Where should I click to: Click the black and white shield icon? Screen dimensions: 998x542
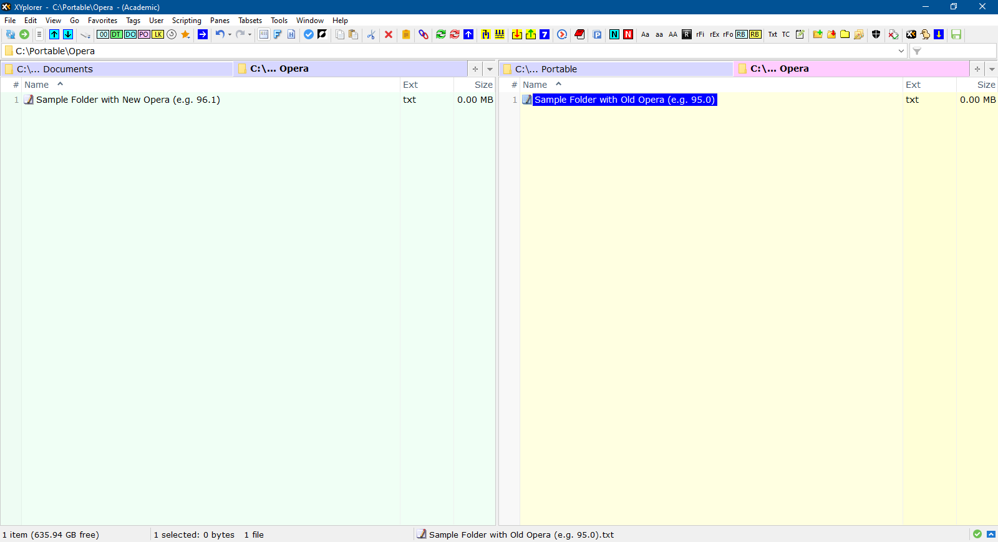coord(876,34)
